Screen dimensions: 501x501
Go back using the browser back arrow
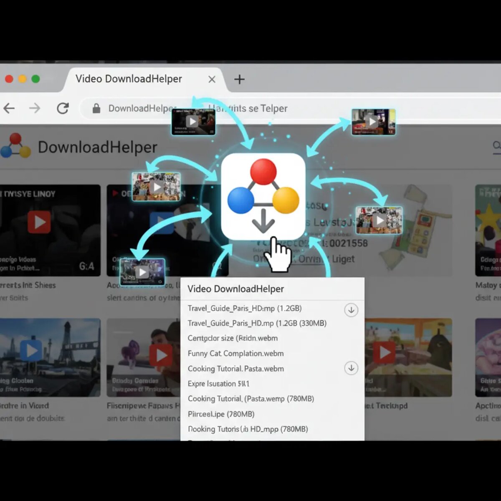9,109
